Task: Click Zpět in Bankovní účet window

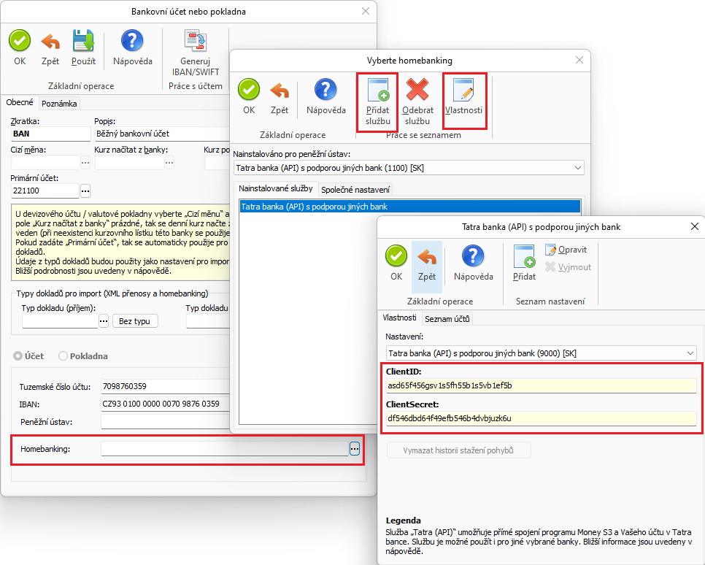Action: click(50, 47)
